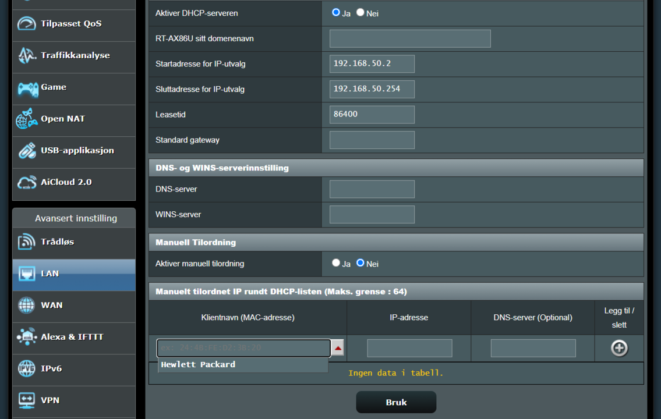661x419 pixels.
Task: Go to the VPN menu label
Action: tap(50, 400)
